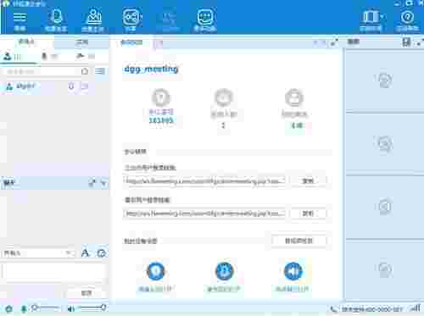Image resolution: width=424 pixels, height=316 pixels.
Task: Click the first invitation link field
Action: [204, 180]
